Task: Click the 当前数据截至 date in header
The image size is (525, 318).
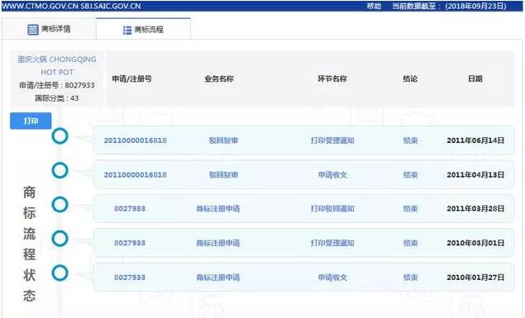Action: pyautogui.click(x=449, y=6)
